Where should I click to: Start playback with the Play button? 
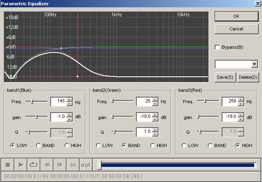pyautogui.click(x=21, y=165)
